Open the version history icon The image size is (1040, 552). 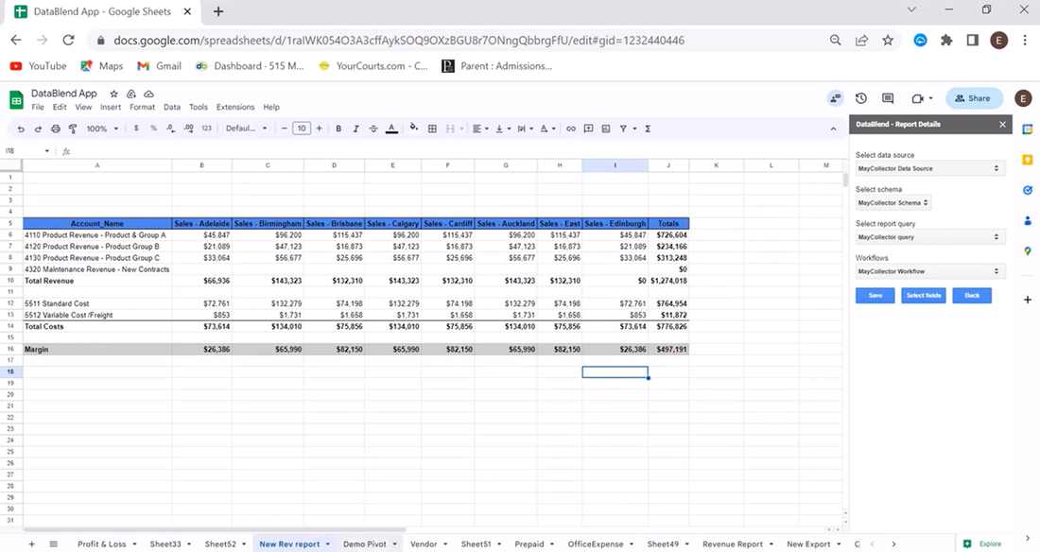(860, 98)
